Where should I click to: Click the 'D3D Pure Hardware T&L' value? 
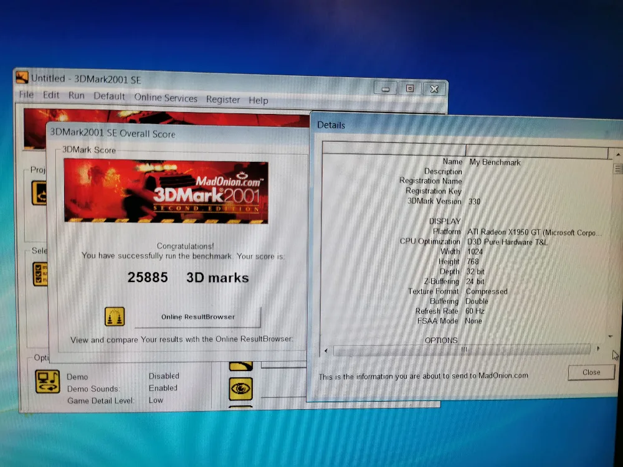[507, 242]
